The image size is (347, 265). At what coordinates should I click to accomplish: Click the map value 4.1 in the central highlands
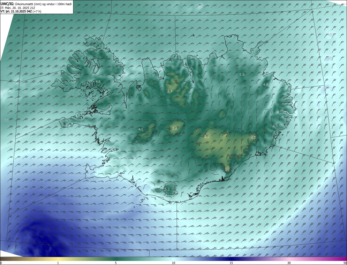coord(140,130)
